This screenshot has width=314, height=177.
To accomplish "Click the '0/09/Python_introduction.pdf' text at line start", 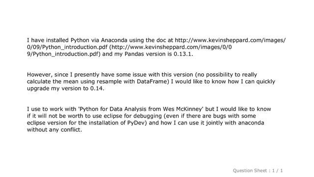I will [67, 47].
